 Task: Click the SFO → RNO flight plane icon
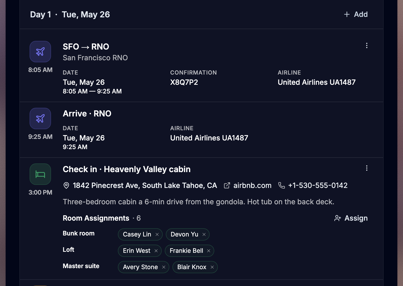[40, 52]
